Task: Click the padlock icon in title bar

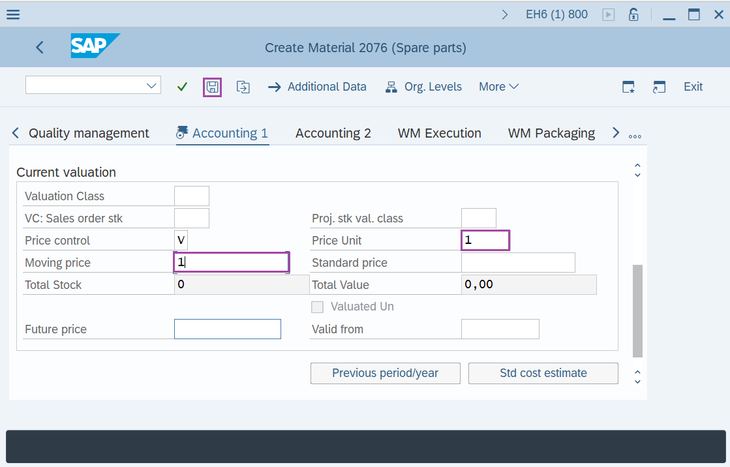Action: [633, 14]
